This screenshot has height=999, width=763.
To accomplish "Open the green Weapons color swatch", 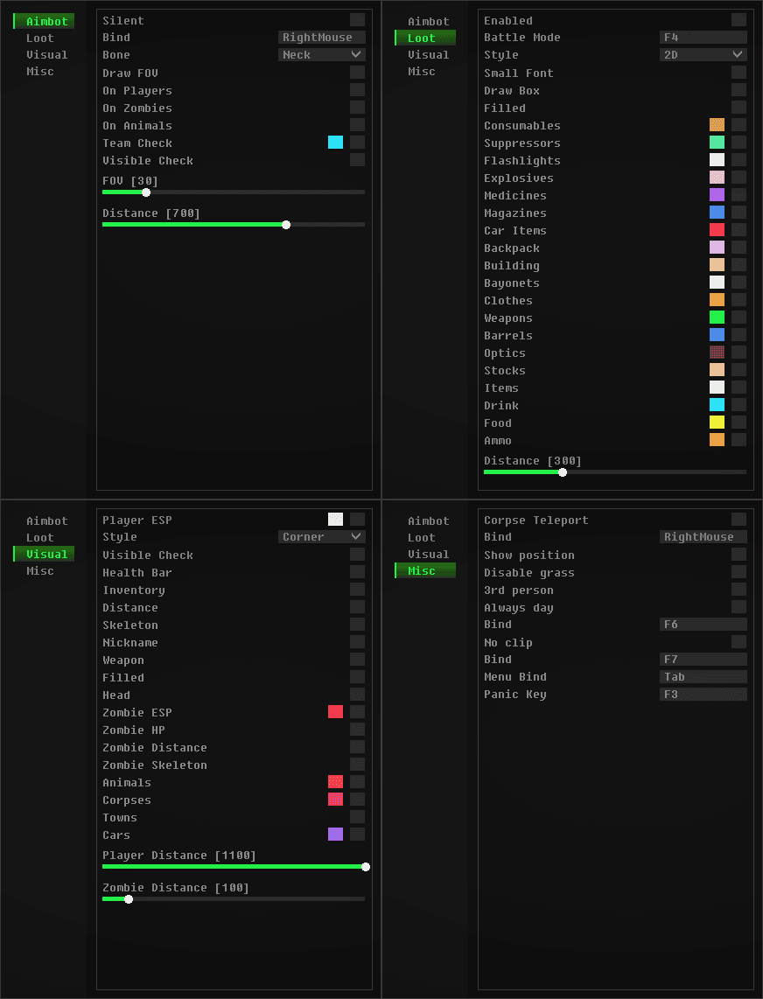I will click(x=717, y=318).
